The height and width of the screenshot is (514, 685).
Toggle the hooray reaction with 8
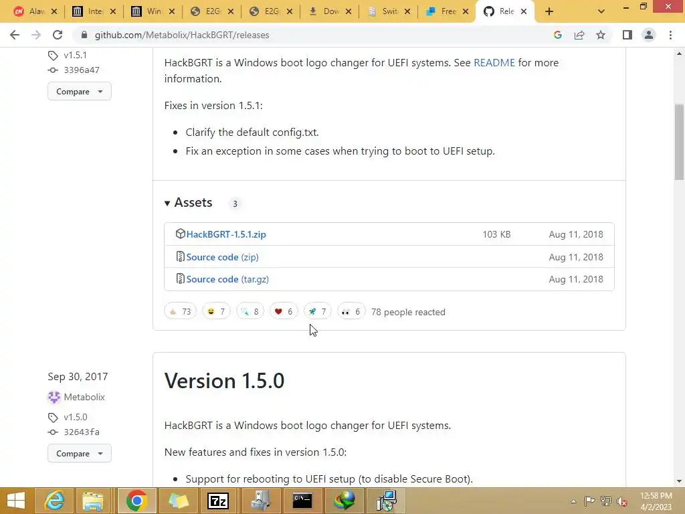pyautogui.click(x=250, y=311)
